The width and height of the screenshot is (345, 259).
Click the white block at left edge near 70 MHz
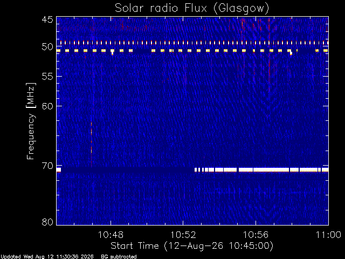[x=59, y=170]
